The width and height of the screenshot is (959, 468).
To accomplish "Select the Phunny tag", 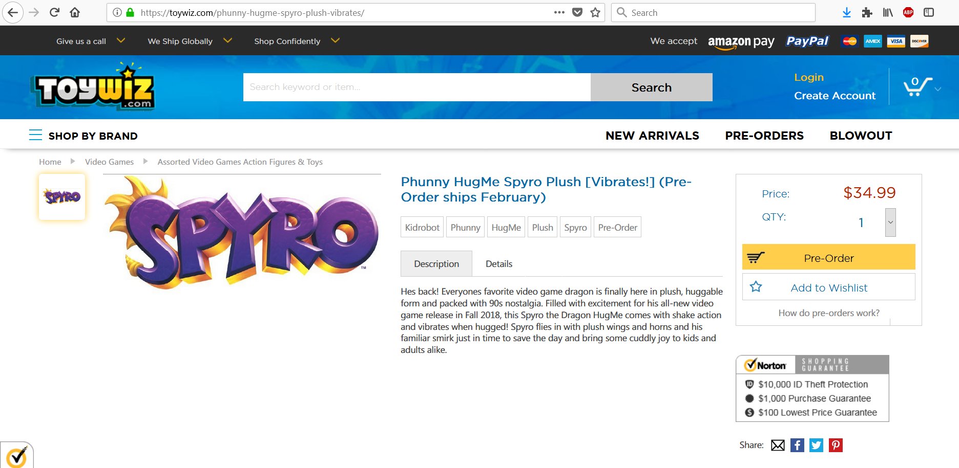I will click(x=465, y=227).
